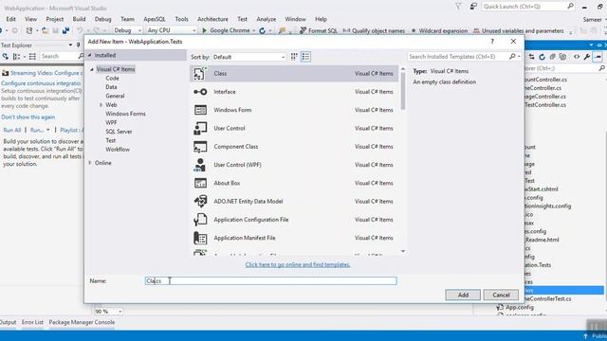
Task: Click link to find templates online
Action: coord(298,265)
